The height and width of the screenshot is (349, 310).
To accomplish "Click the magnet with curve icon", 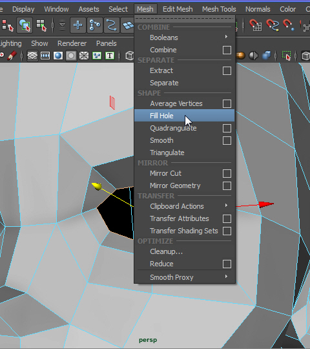I will [272, 25].
